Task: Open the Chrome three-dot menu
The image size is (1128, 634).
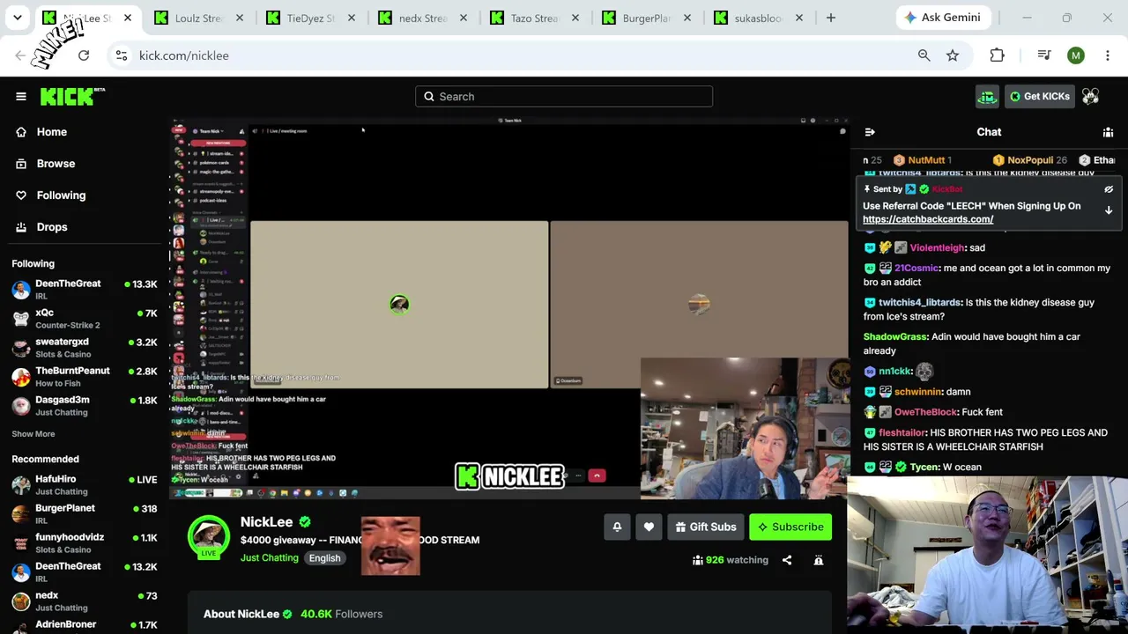Action: click(1108, 55)
